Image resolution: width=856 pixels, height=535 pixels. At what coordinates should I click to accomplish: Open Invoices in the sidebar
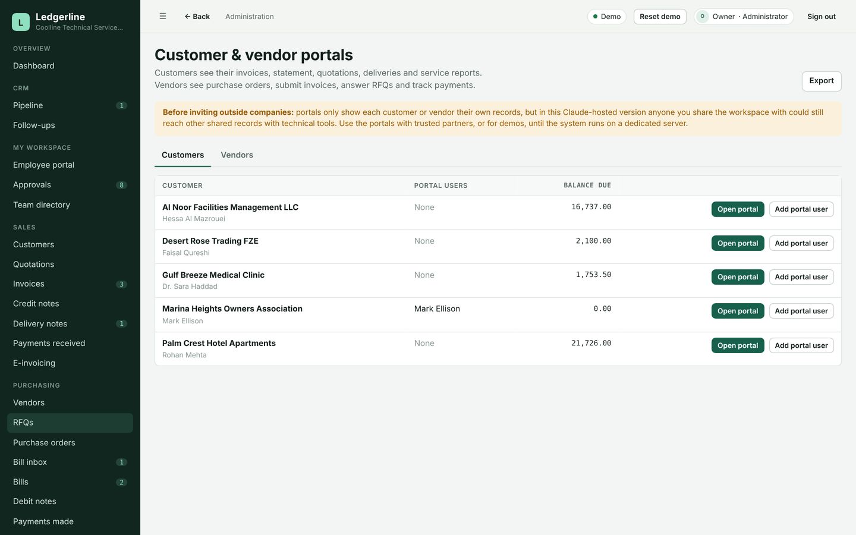click(70, 284)
